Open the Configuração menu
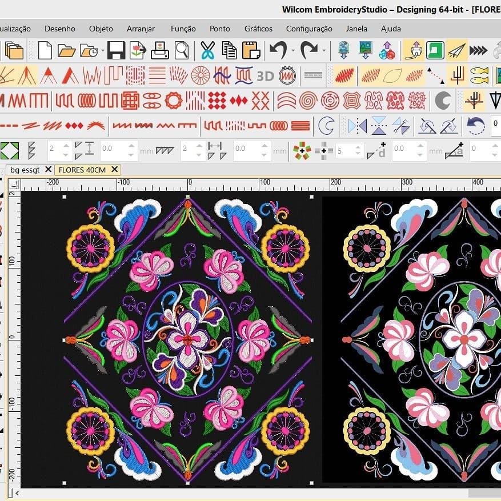Screen dimensions: 501x501 pos(308,29)
